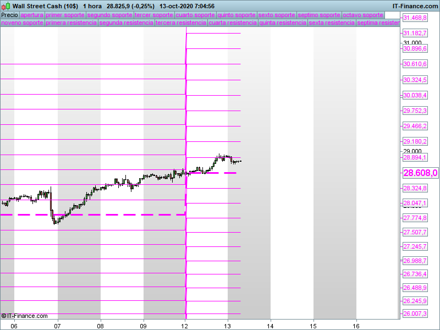Click the 31.468,8 price label

[415, 18]
